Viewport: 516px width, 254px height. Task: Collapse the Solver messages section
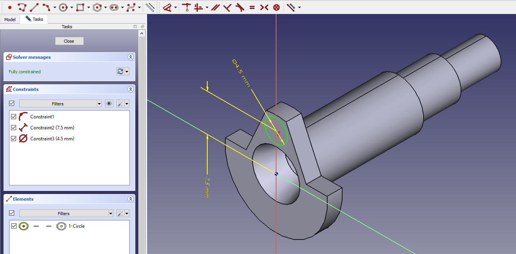pyautogui.click(x=131, y=57)
